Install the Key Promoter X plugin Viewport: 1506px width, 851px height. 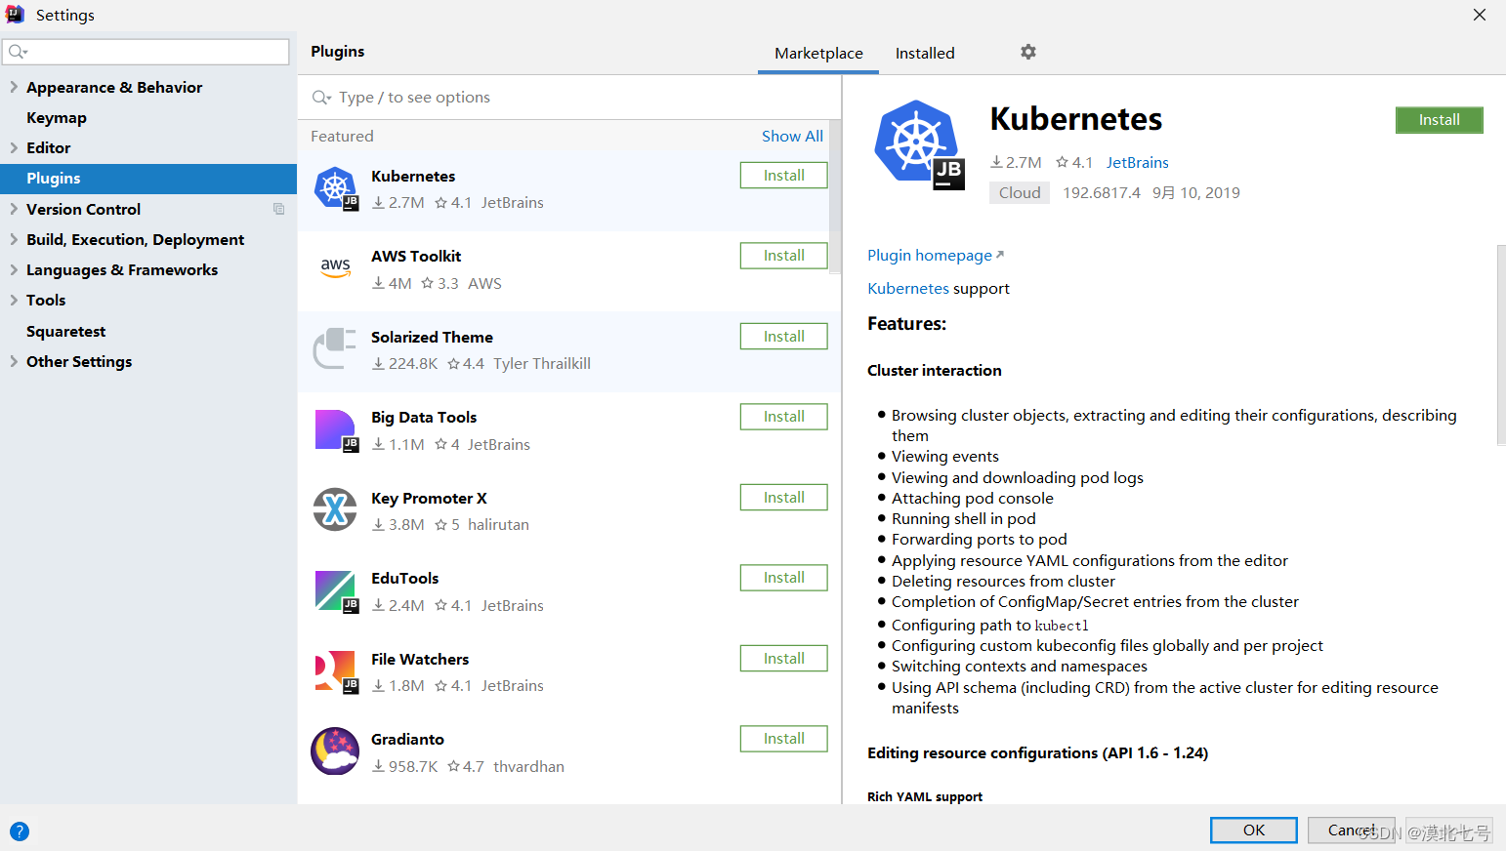pyautogui.click(x=784, y=498)
